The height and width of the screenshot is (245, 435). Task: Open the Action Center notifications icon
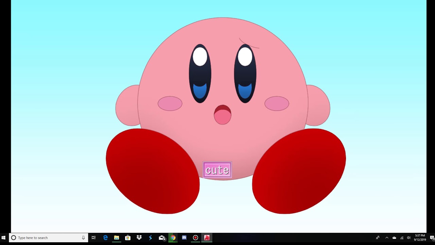tap(432, 238)
